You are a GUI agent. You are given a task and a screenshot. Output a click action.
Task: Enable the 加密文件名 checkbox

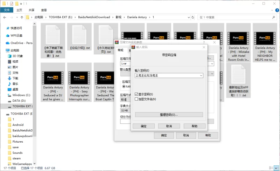pyautogui.click(x=136, y=99)
